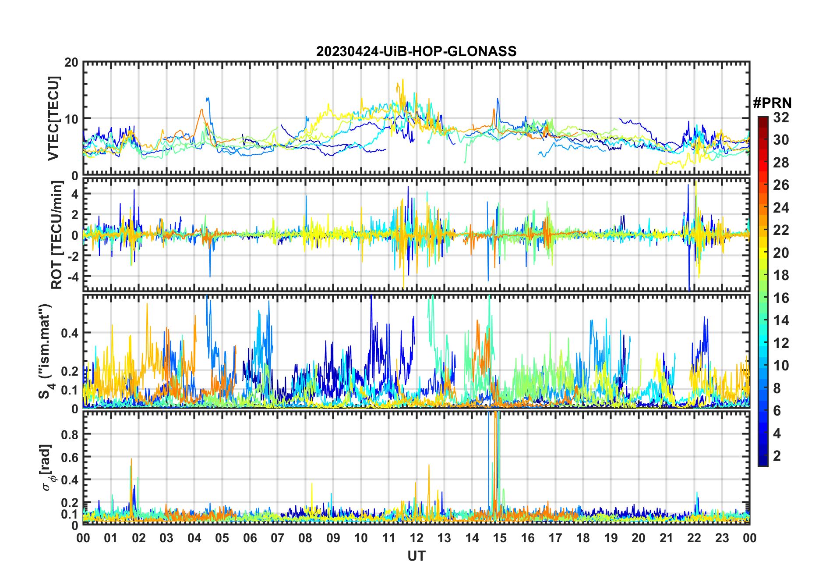Click the 02 hour tick on UT axis

(x=139, y=538)
